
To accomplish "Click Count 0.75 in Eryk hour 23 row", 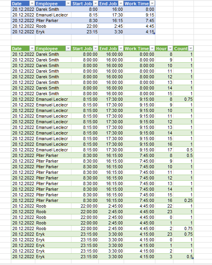I will (183, 234).
